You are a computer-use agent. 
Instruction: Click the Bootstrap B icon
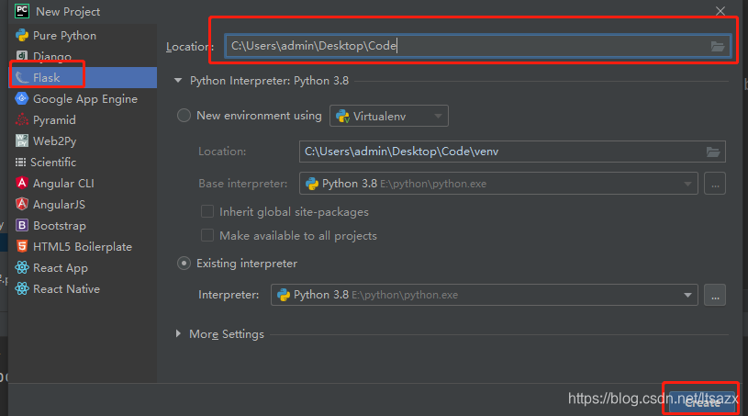[x=22, y=225]
